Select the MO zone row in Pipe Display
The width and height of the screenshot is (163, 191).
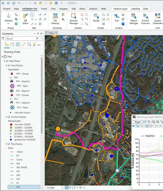pyautogui.click(x=24, y=187)
